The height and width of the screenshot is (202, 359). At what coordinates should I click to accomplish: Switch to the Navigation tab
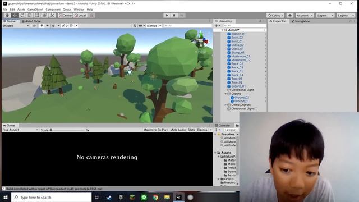[301, 21]
